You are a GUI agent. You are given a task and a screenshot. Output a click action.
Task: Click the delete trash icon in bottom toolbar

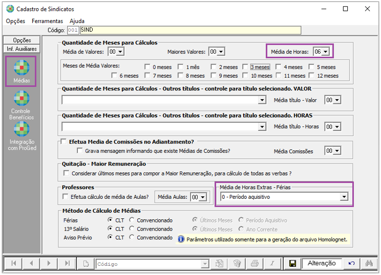coord(237,263)
